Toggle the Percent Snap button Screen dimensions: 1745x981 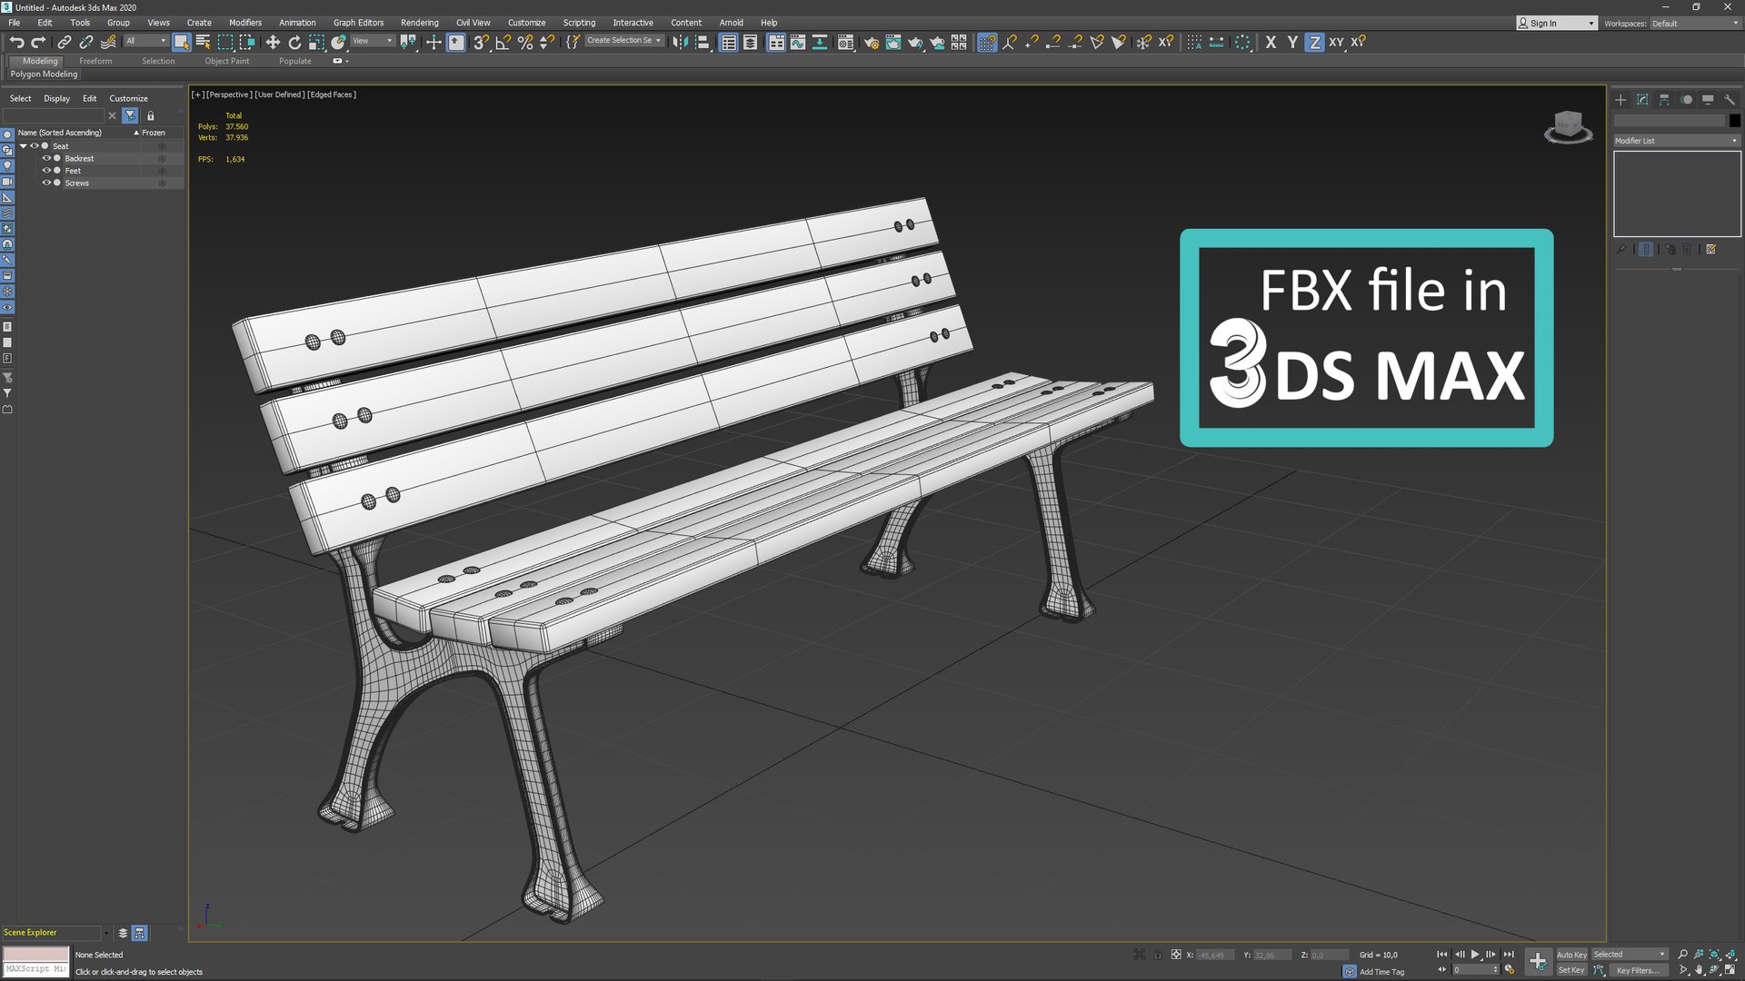[524, 42]
